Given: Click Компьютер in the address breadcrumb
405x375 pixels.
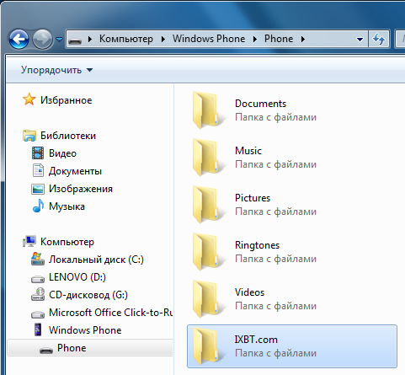Looking at the screenshot, I should pyautogui.click(x=126, y=39).
